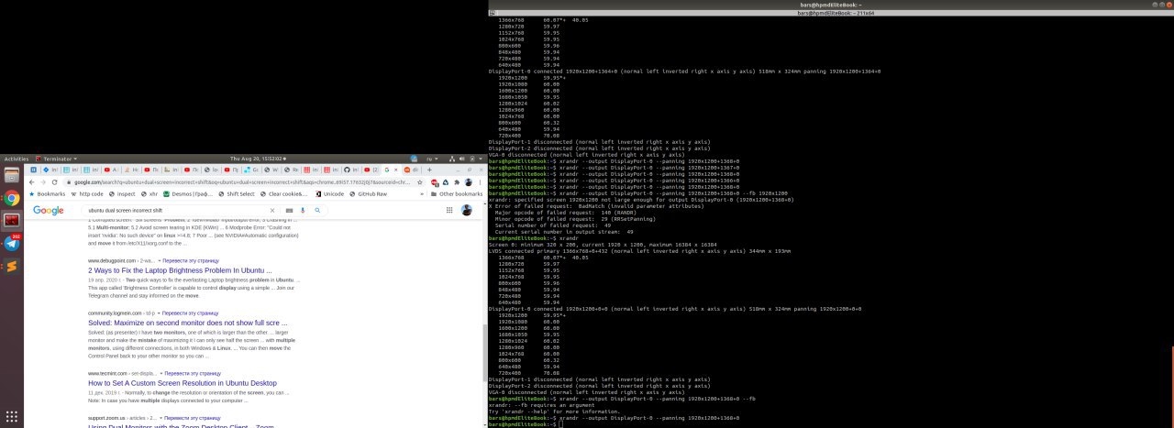Open Google on-screen keyboard input tool
The height and width of the screenshot is (428, 1174).
pos(289,210)
